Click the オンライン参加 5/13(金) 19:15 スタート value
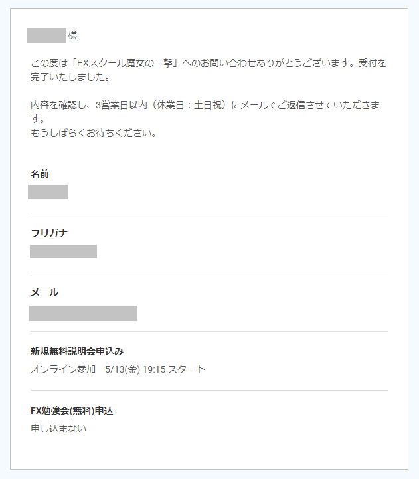This screenshot has width=419, height=479. [x=118, y=369]
